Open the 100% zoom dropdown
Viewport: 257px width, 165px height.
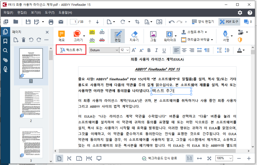coord(224,158)
